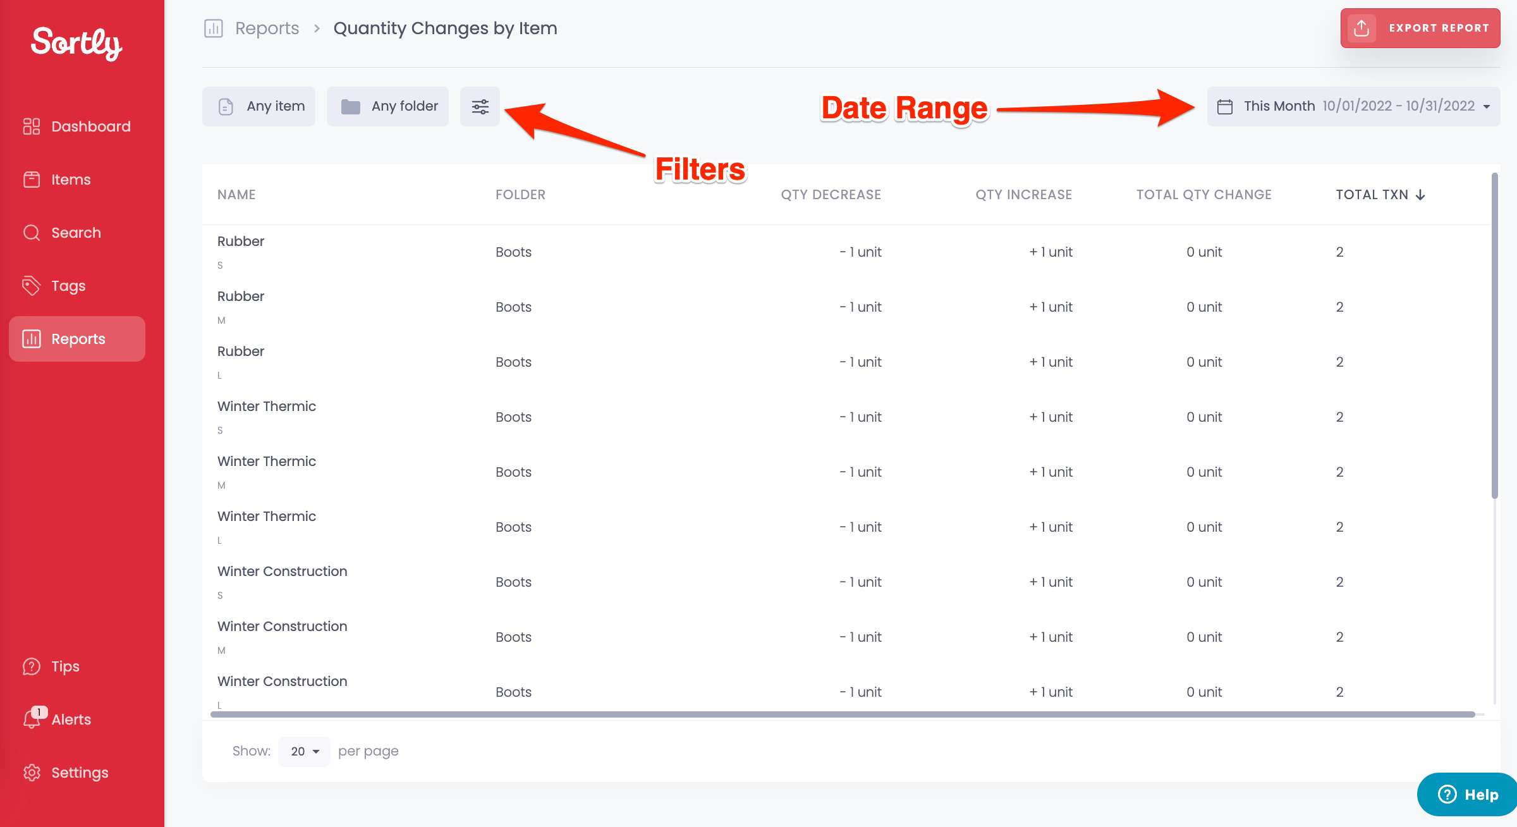Screen dimensions: 1517x827
Task: Sort by Qty Increase column header
Action: [1023, 195]
